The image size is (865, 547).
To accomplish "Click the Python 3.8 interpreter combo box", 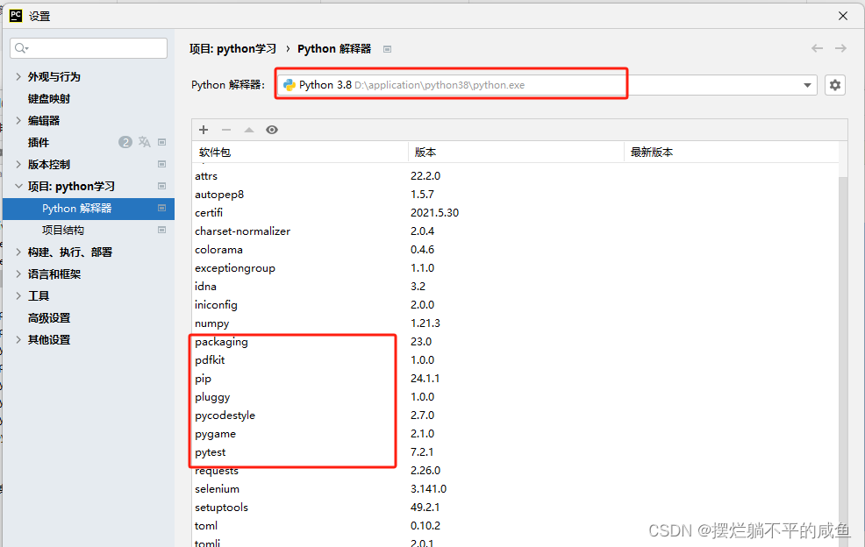I will coord(547,85).
